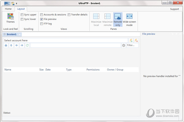This screenshot has height=122, width=184.
Task: Minimize the UltraFTP window
Action: click(165, 3)
